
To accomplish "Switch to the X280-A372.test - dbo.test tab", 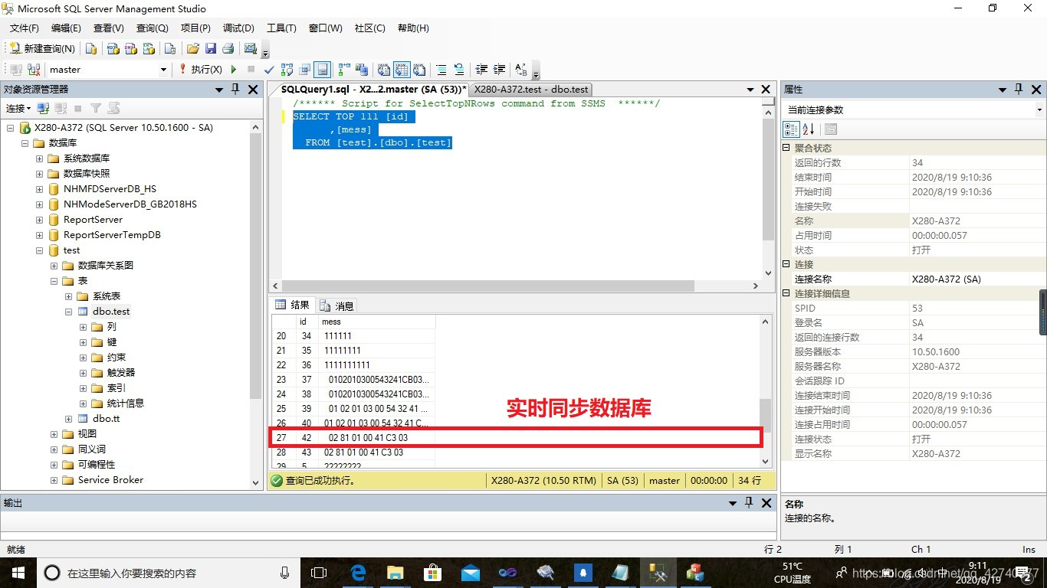I will (x=531, y=90).
